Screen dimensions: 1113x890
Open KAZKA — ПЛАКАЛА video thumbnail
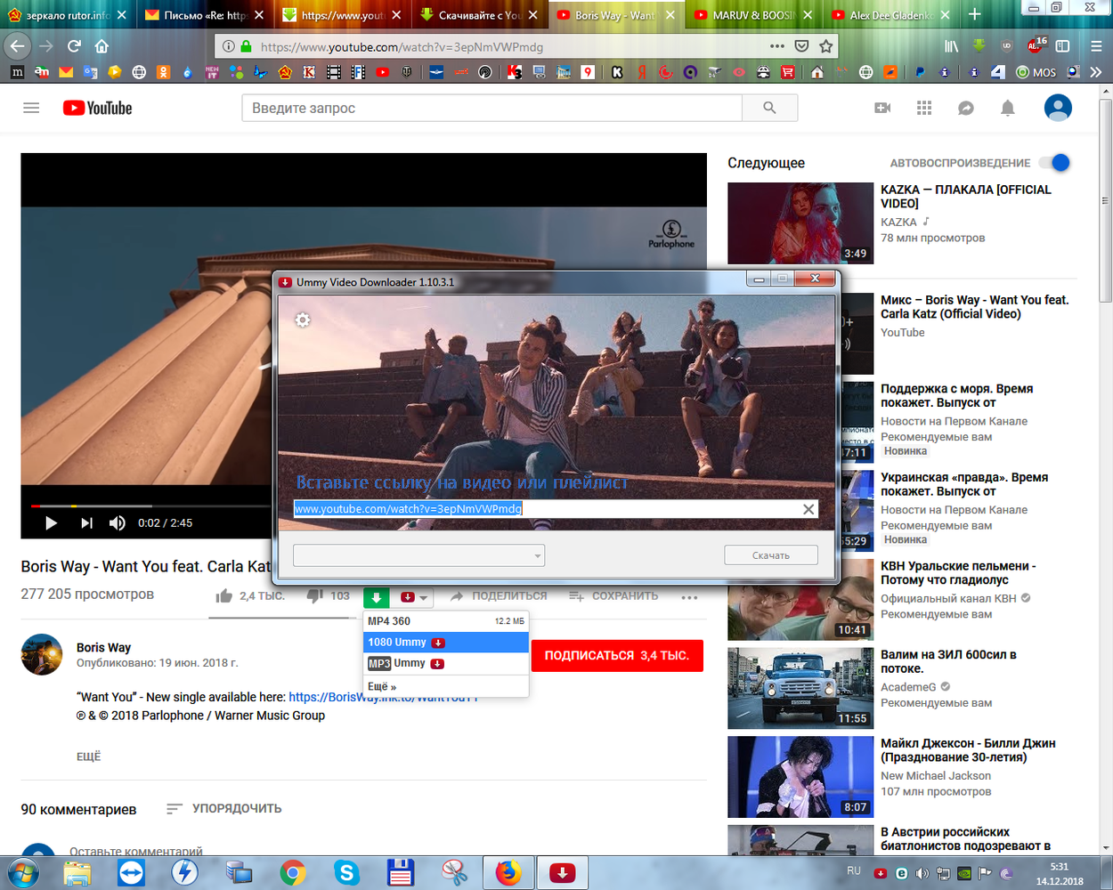pos(800,223)
